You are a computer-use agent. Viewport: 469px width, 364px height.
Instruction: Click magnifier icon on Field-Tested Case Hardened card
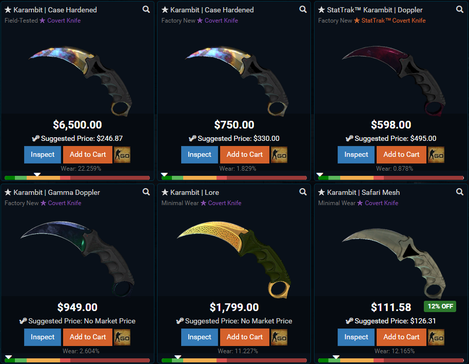(146, 10)
